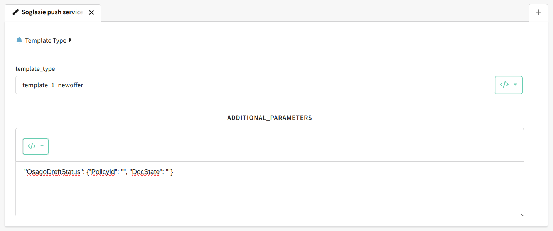Select the Soglasie push service tab
Viewport: 553px width, 231px height.
tap(53, 12)
